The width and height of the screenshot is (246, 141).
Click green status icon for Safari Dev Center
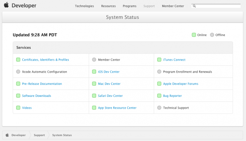tap(94, 96)
